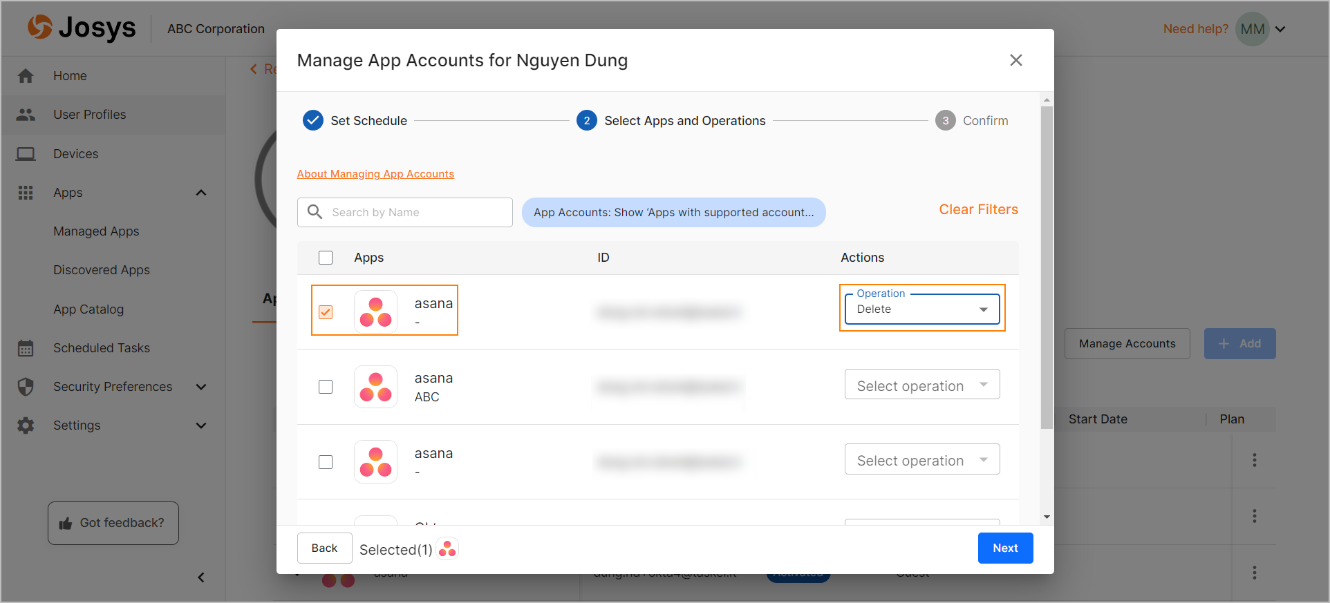
Task: Click the Apps grid icon
Action: [x=26, y=193]
